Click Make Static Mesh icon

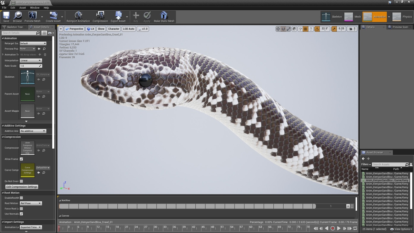point(164,17)
